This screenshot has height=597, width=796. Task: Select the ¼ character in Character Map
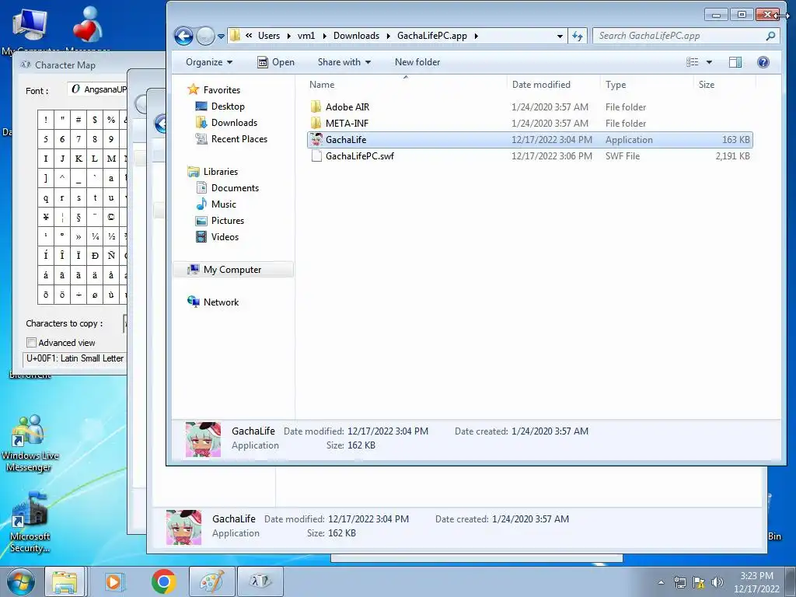[x=95, y=236]
